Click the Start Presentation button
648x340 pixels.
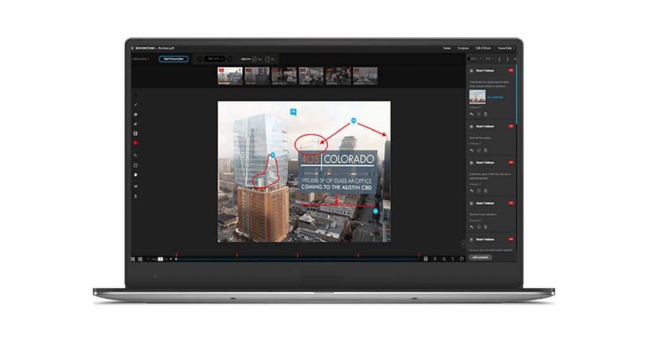pyautogui.click(x=173, y=59)
